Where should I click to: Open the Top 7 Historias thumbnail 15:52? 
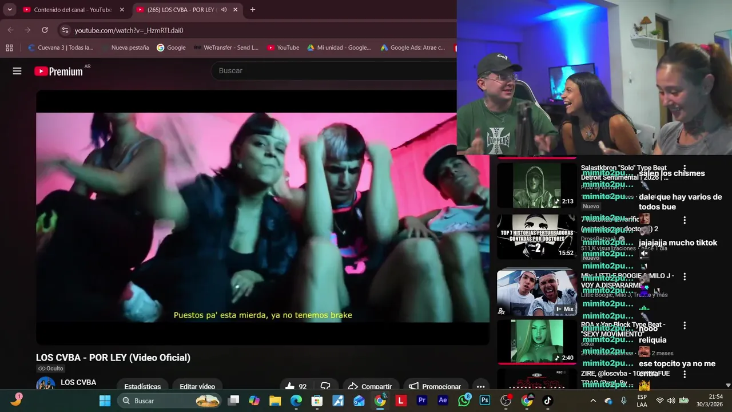tap(536, 236)
